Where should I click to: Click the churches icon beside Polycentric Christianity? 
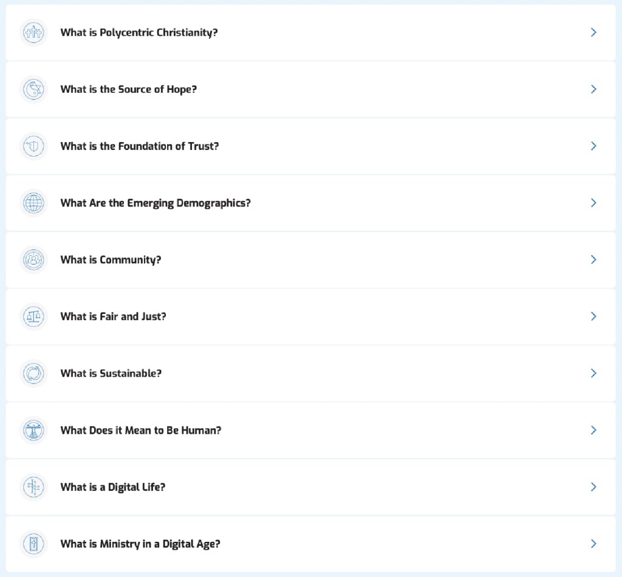tap(33, 32)
